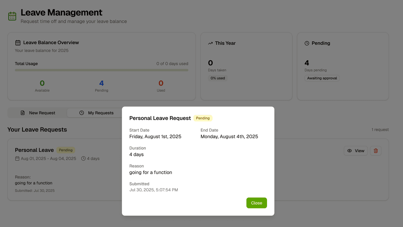Click the Leave Management calendar logo icon
This screenshot has width=403, height=227.
point(12,16)
